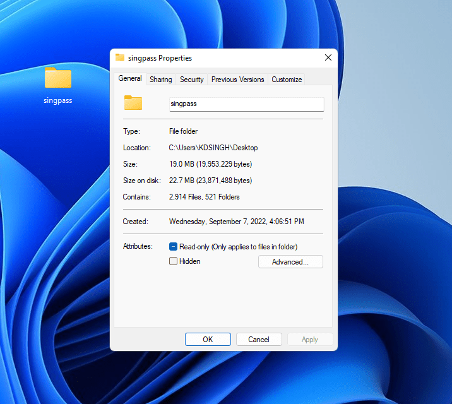Enable the Hidden attribute checkbox
The width and height of the screenshot is (452, 404).
(x=173, y=261)
